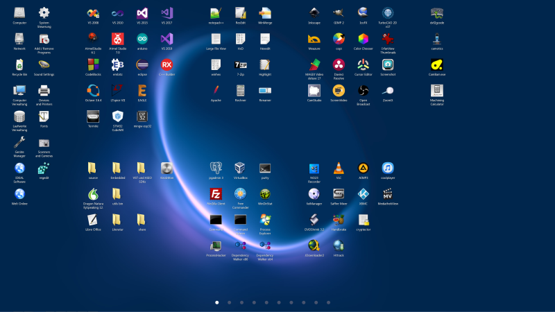
Task: Launch JDownloader2
Action: (314, 246)
